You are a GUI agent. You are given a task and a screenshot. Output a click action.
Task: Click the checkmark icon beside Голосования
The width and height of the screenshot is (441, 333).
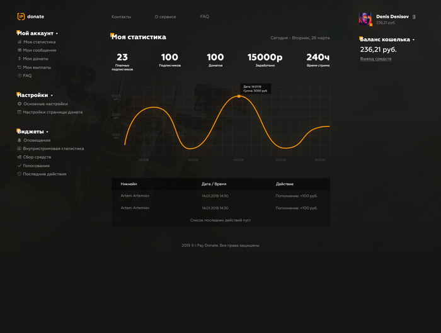pyautogui.click(x=20, y=166)
